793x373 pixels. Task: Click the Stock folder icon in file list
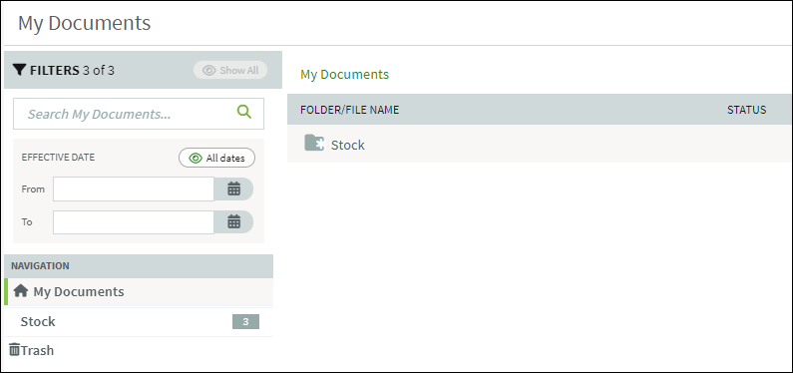314,143
